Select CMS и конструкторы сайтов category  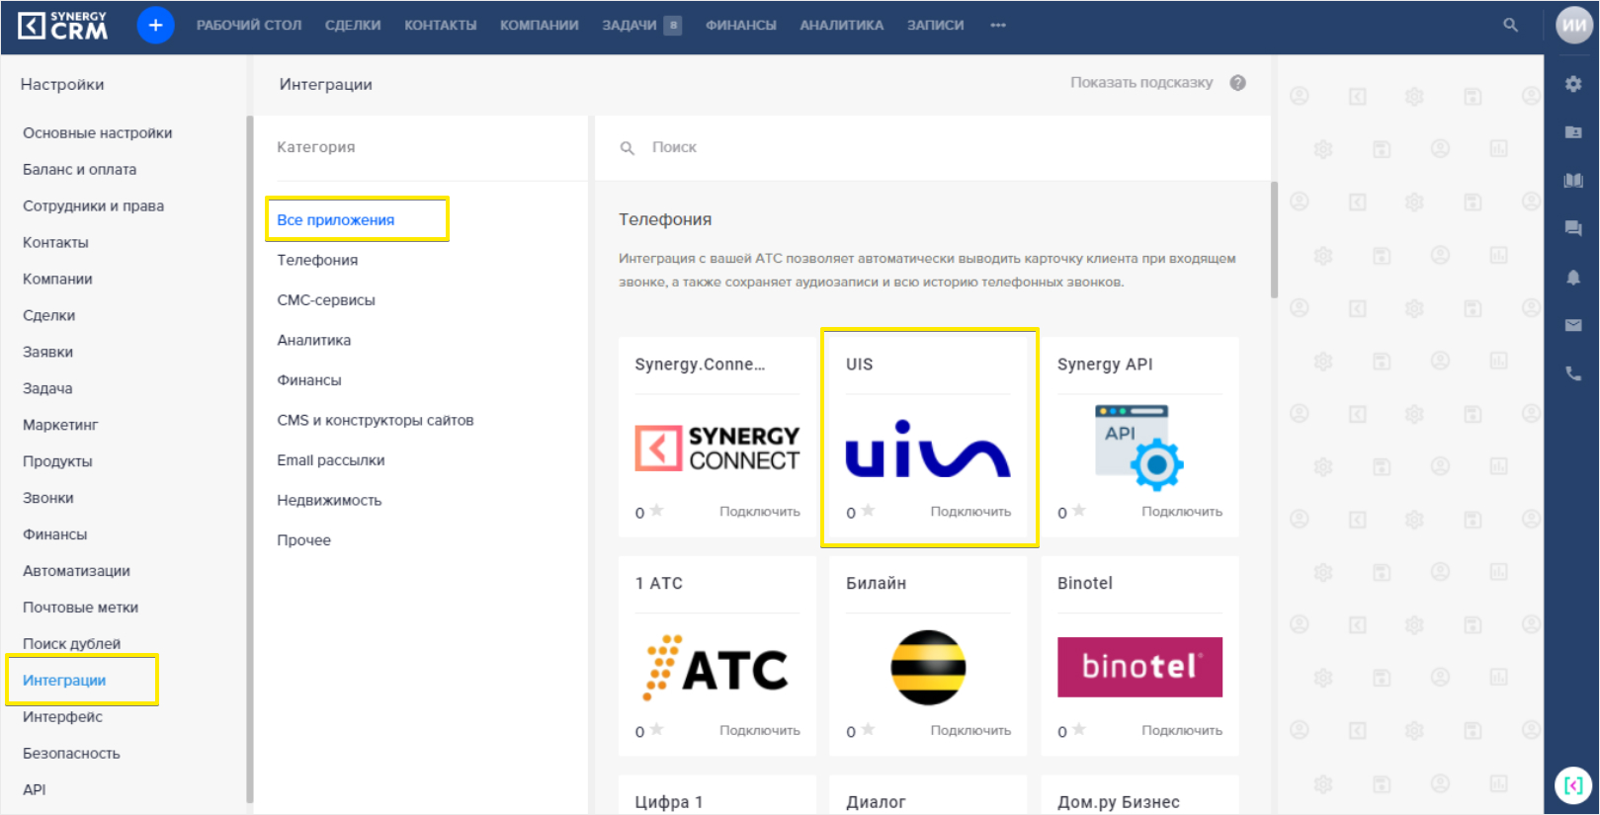[376, 420]
